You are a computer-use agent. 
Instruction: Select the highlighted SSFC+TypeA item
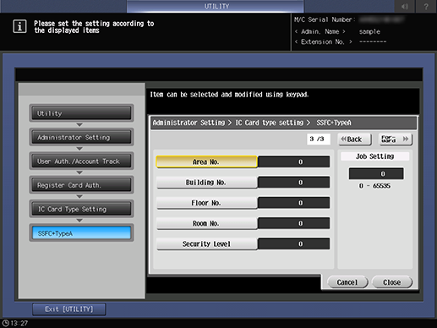click(81, 233)
